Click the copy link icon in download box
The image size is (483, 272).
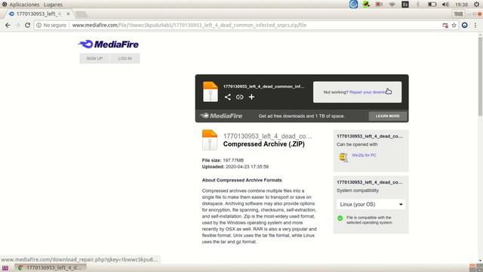pos(239,97)
